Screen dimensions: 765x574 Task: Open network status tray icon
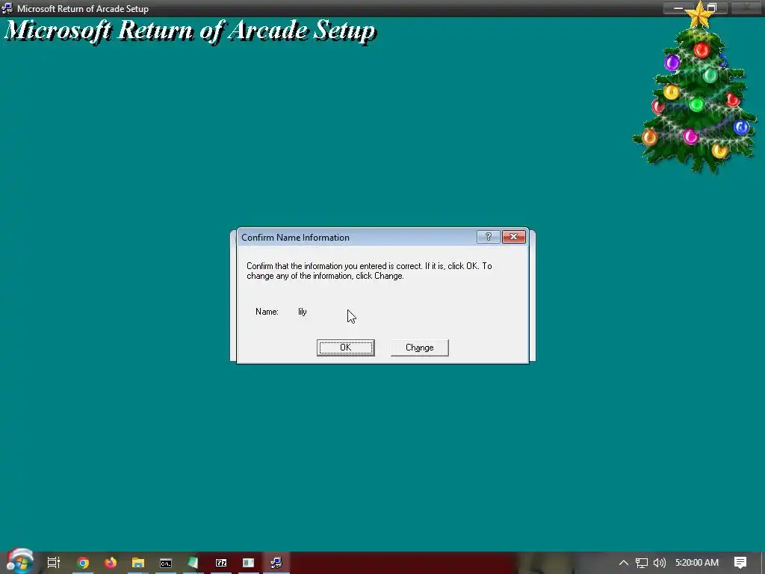(642, 563)
